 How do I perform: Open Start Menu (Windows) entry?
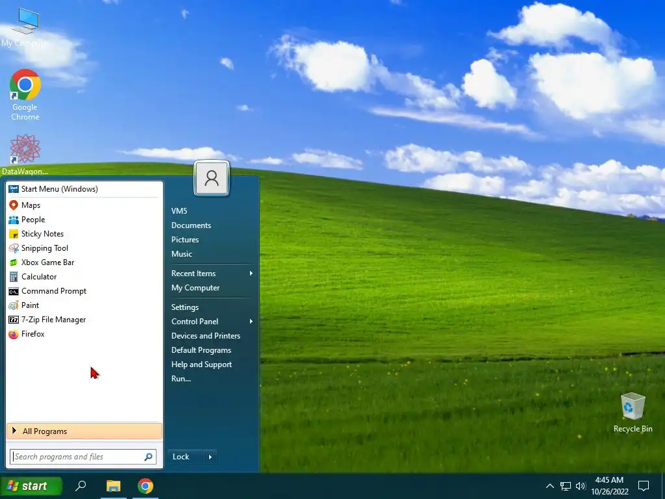click(84, 189)
